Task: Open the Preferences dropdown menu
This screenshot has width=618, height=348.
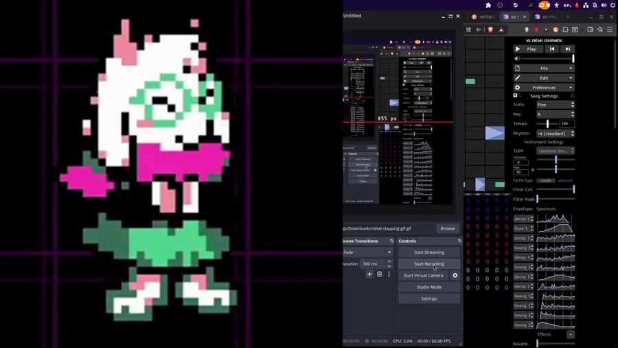Action: click(x=544, y=87)
